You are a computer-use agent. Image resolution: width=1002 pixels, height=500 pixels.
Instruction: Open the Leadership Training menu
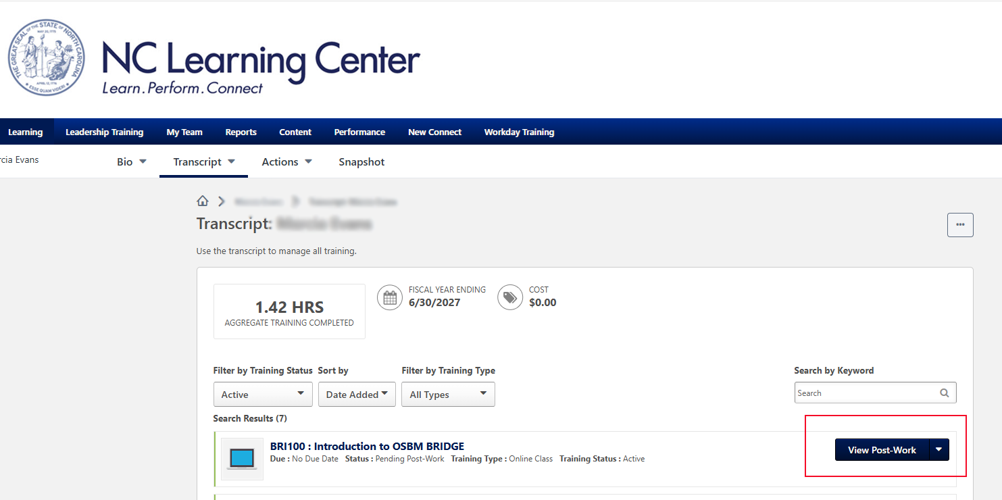pos(104,132)
